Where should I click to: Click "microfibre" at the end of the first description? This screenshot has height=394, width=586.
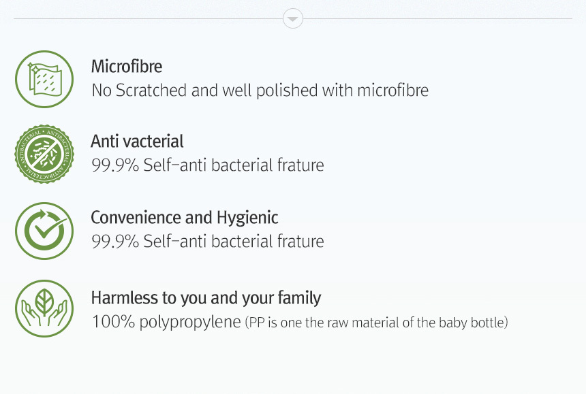[x=395, y=90]
